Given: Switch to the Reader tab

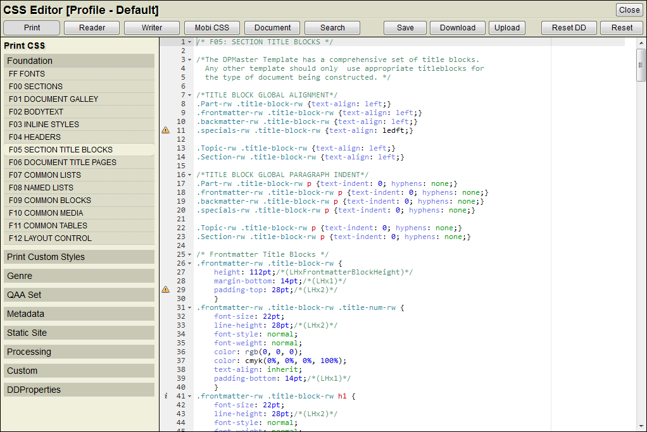Looking at the screenshot, I should click(x=92, y=28).
